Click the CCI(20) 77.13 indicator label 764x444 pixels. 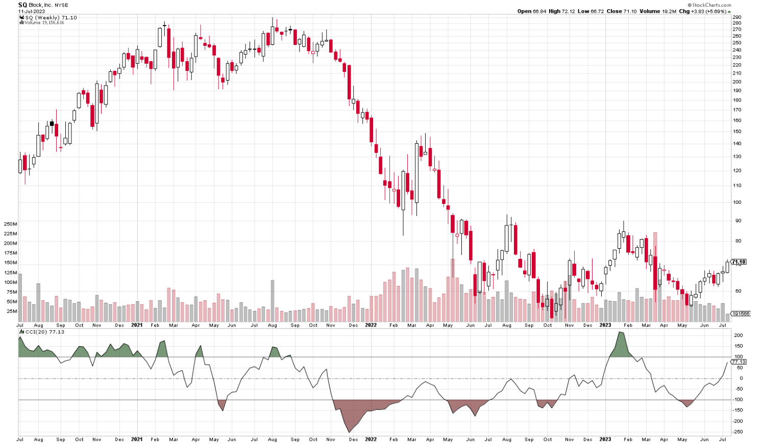click(45, 332)
